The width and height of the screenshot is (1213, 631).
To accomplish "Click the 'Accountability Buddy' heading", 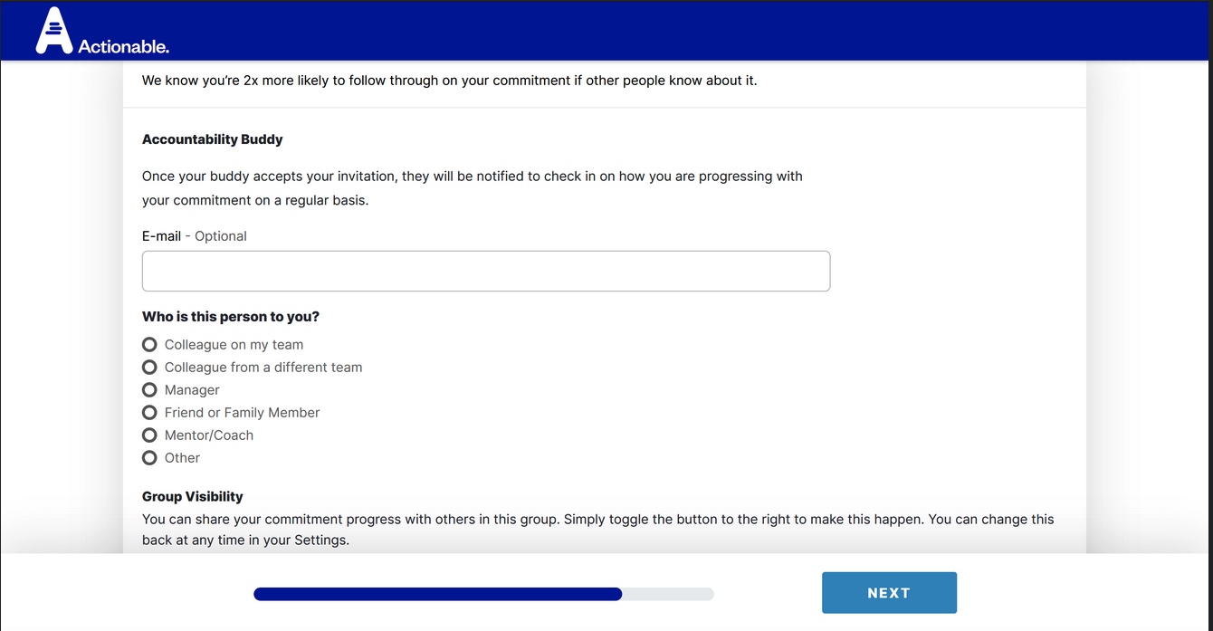I will 212,139.
